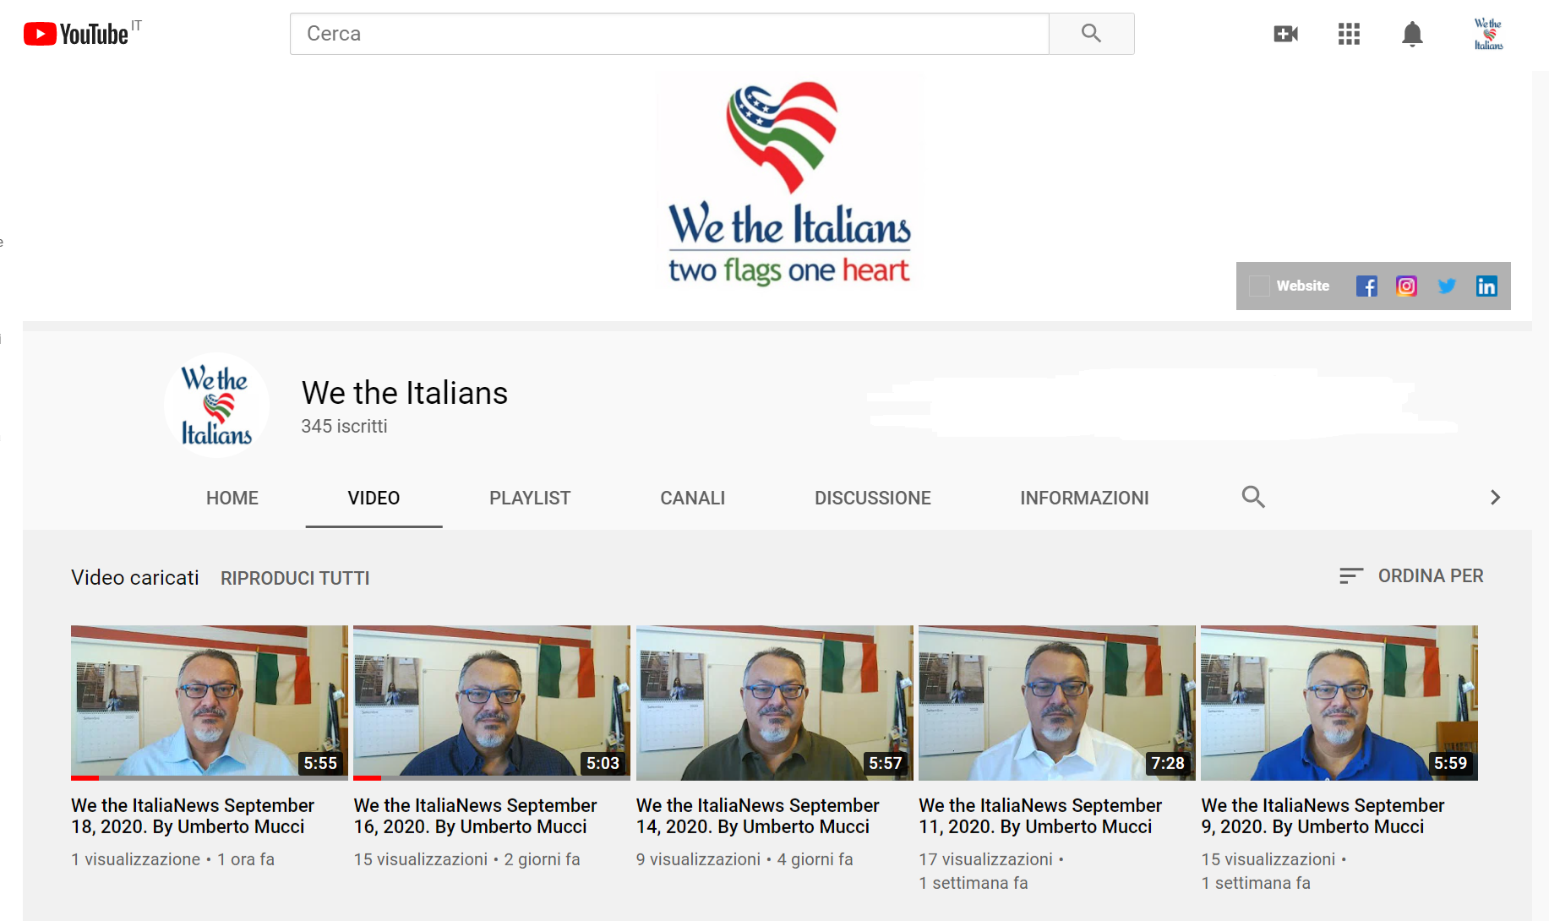Image resolution: width=1549 pixels, height=921 pixels.
Task: Switch to the INFORMAZIONI tab
Action: click(1084, 498)
